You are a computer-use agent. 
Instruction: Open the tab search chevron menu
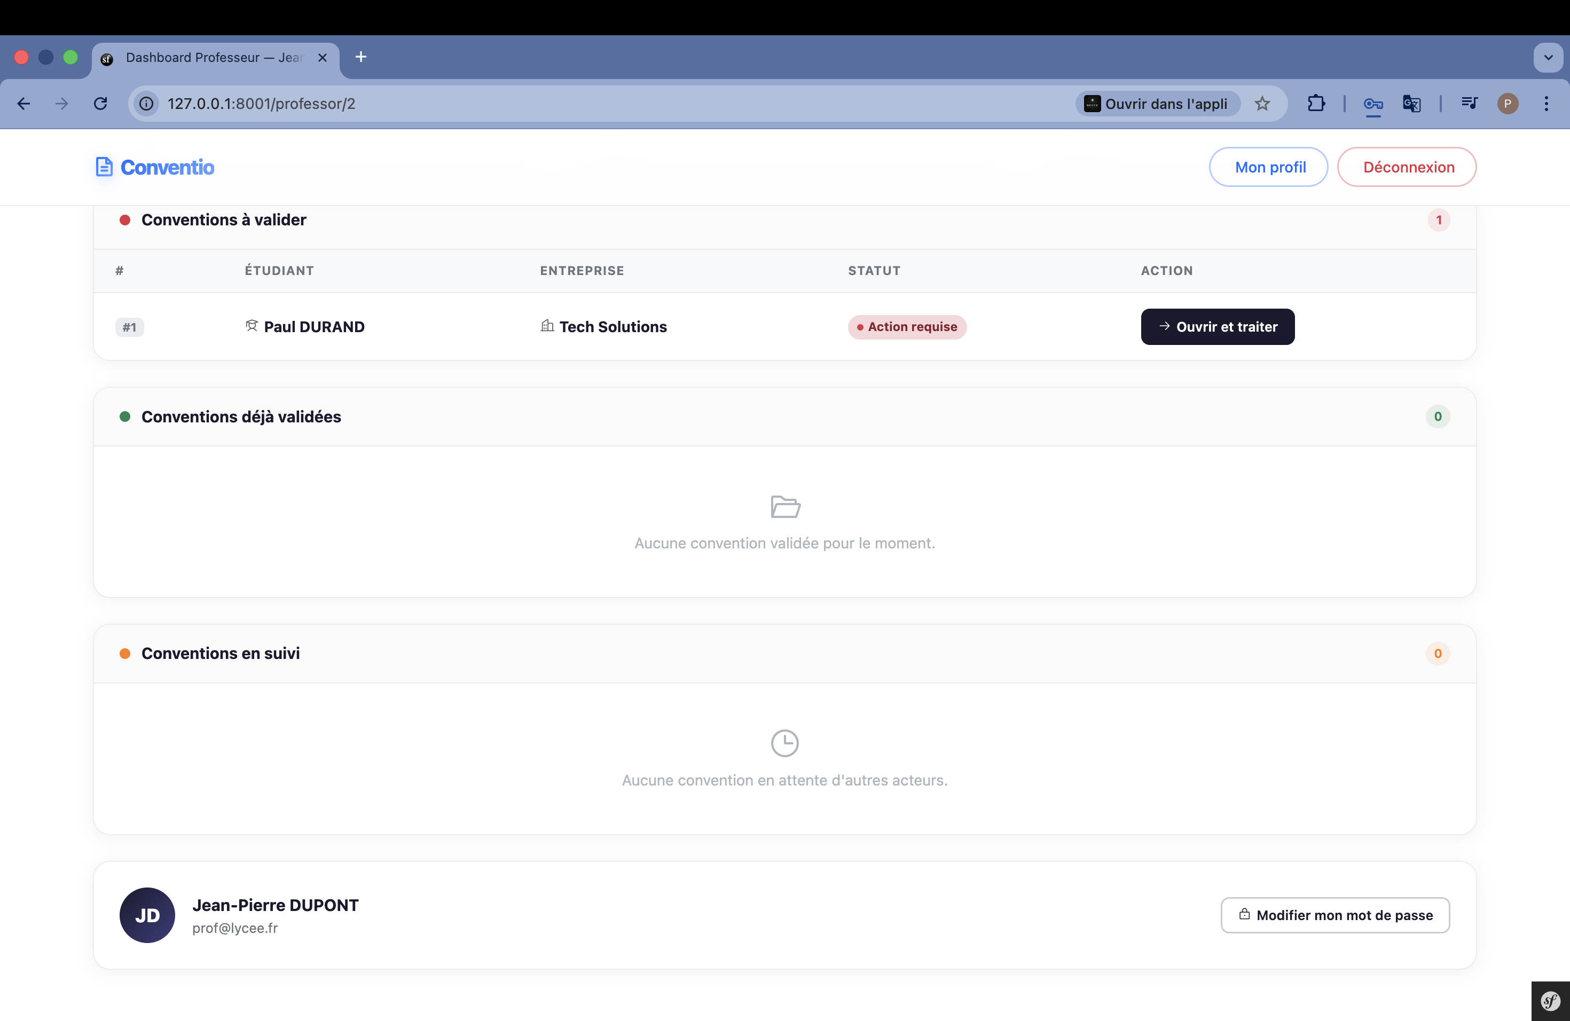(1548, 57)
